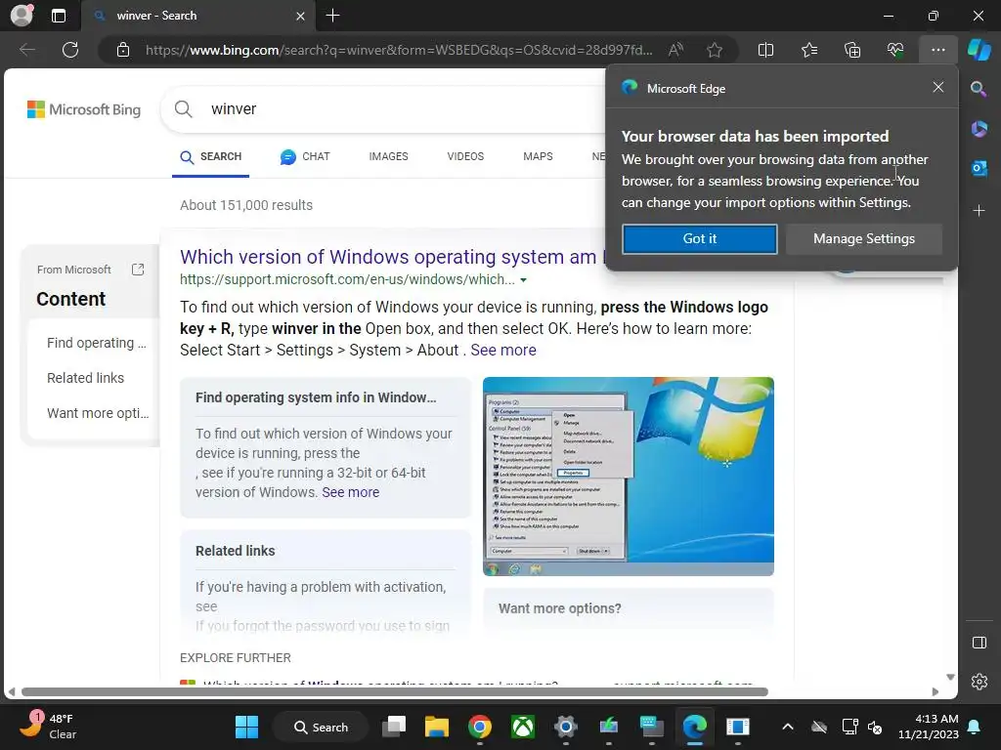Open the Windows 7 desktop thumbnail image
Viewport: 1001px width, 750px height.
point(629,477)
